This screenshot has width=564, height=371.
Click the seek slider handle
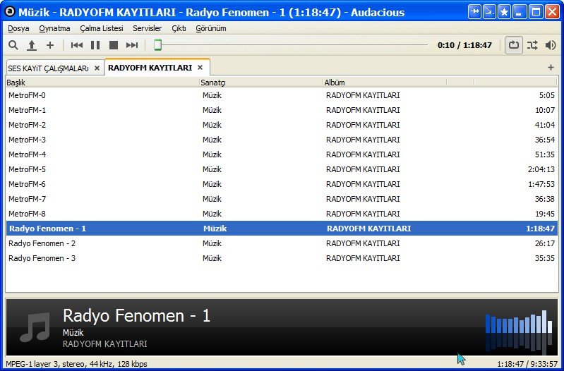tap(157, 45)
